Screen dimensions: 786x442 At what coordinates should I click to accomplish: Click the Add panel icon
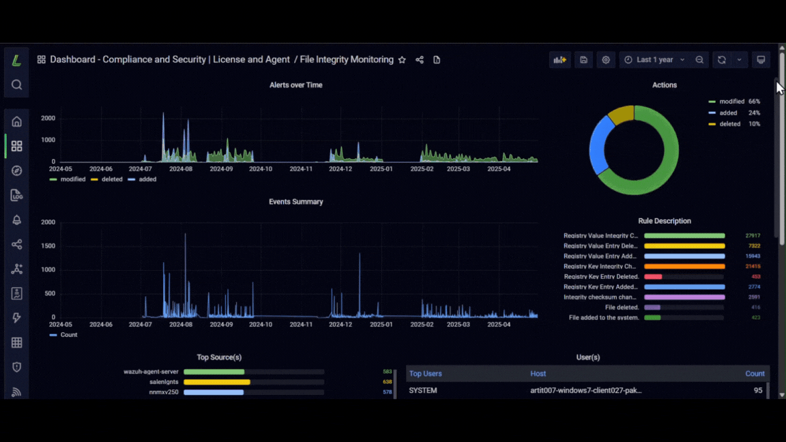[x=560, y=59]
